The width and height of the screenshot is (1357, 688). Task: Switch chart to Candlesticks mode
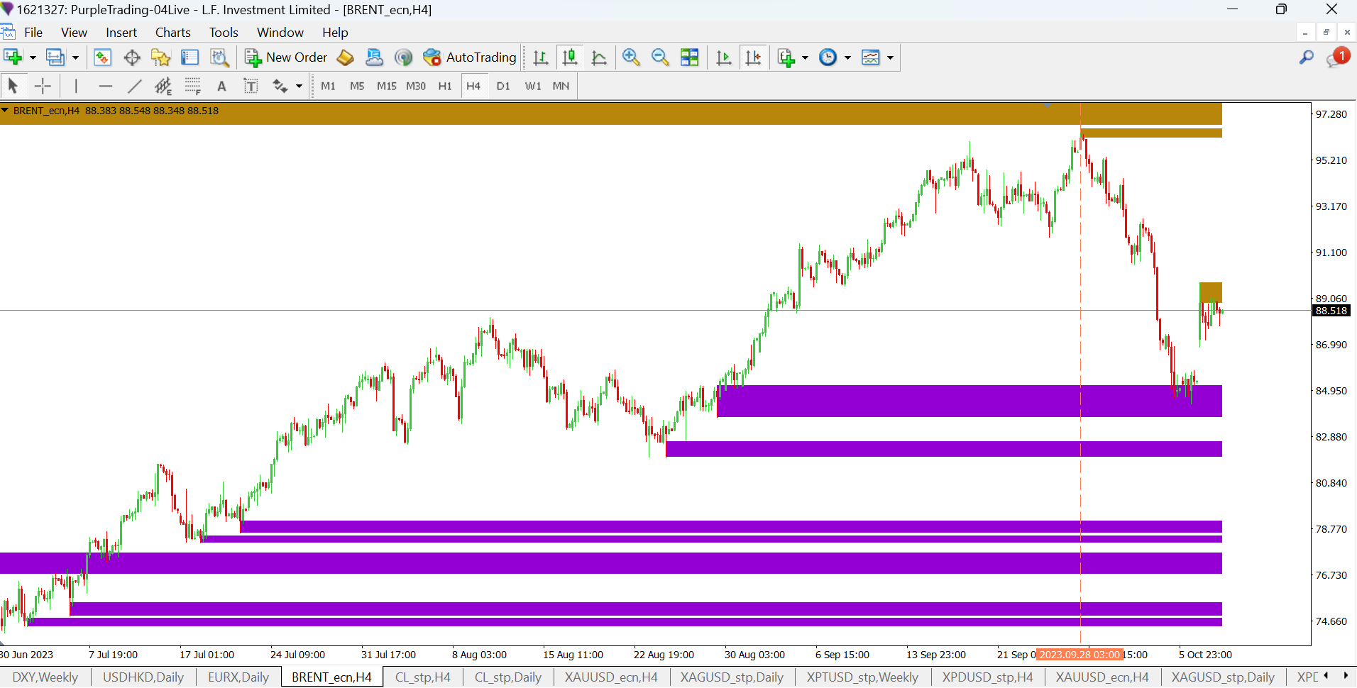pyautogui.click(x=569, y=57)
